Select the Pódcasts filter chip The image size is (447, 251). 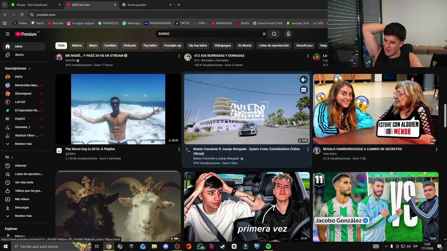pyautogui.click(x=130, y=46)
